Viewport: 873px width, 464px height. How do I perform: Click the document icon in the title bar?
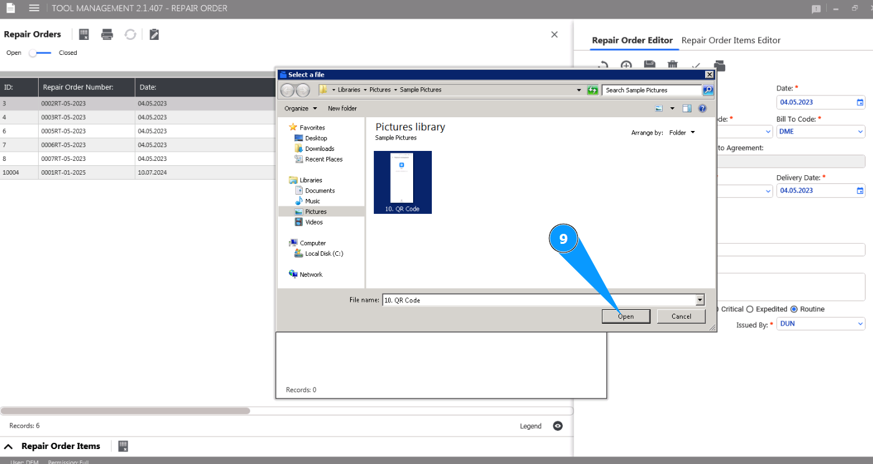pyautogui.click(x=11, y=8)
